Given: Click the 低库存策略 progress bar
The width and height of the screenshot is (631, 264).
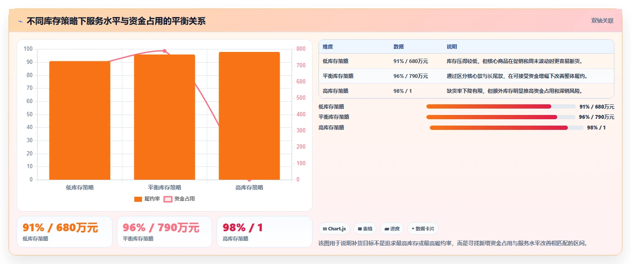Looking at the screenshot, I should (x=501, y=106).
